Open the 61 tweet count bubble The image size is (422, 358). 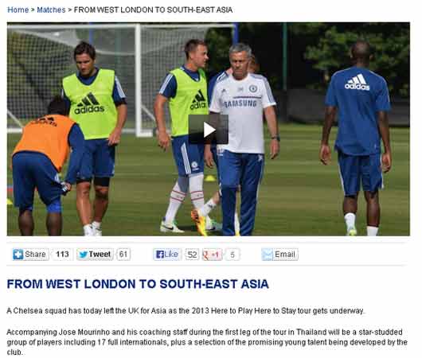tap(123, 254)
